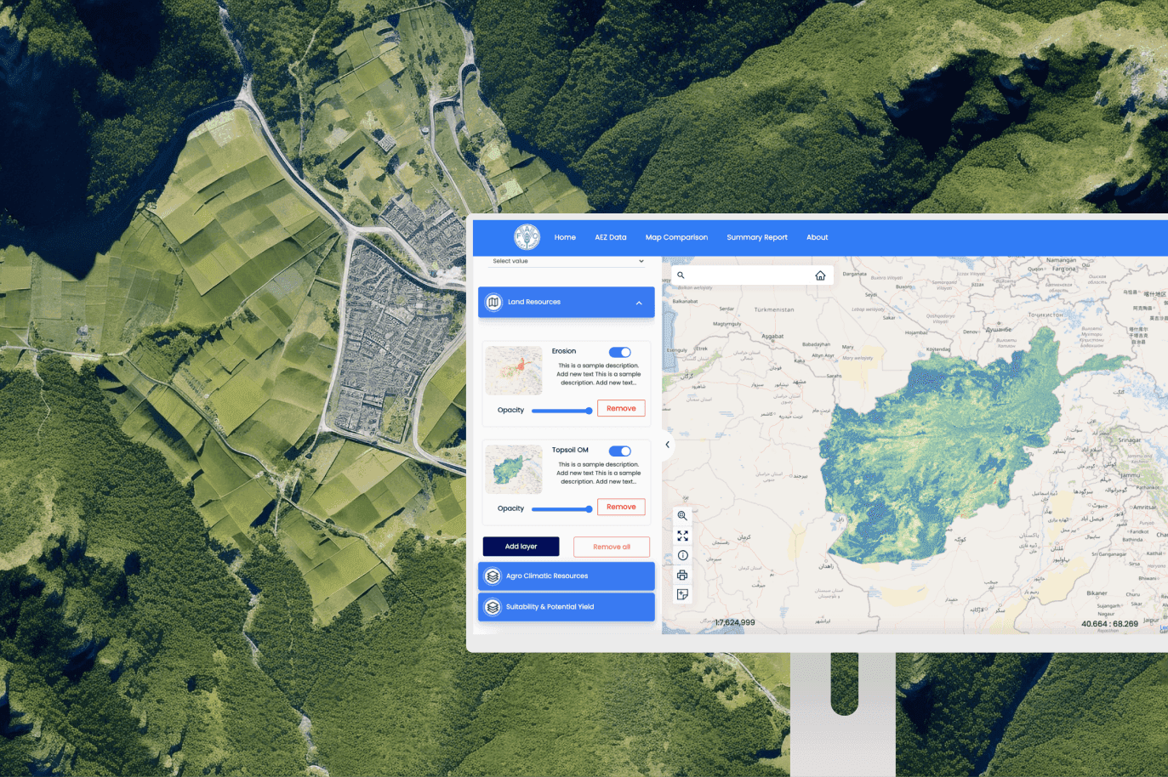Click the Remove all button
Viewport: 1168px width, 777px height.
612,547
